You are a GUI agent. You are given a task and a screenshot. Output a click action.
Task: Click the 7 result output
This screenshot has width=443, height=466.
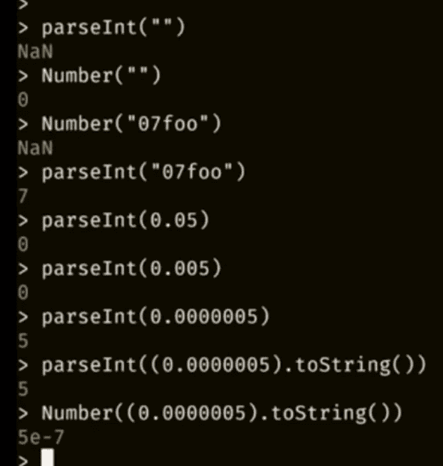point(23,196)
